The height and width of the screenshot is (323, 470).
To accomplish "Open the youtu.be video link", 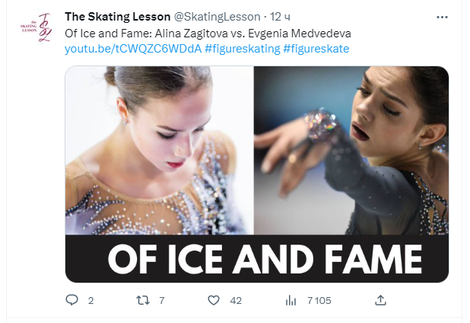I will pos(133,48).
